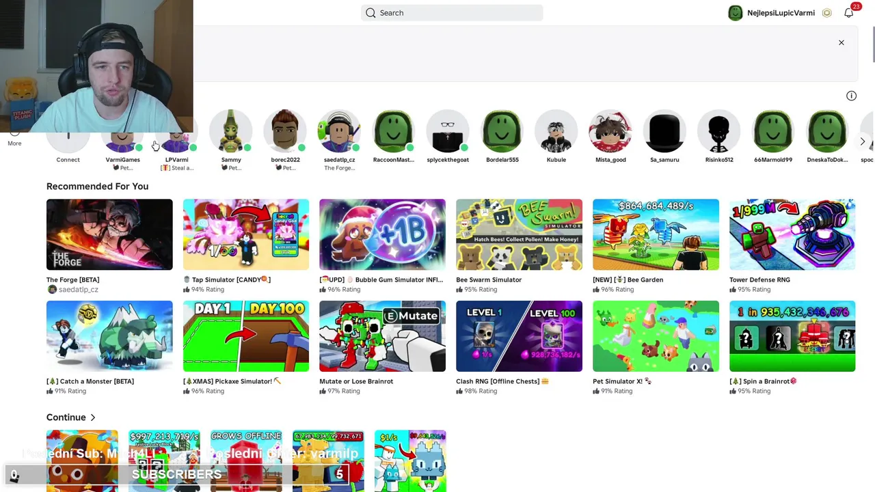
Task: Open borec2022's friend avatar
Action: pos(285,131)
